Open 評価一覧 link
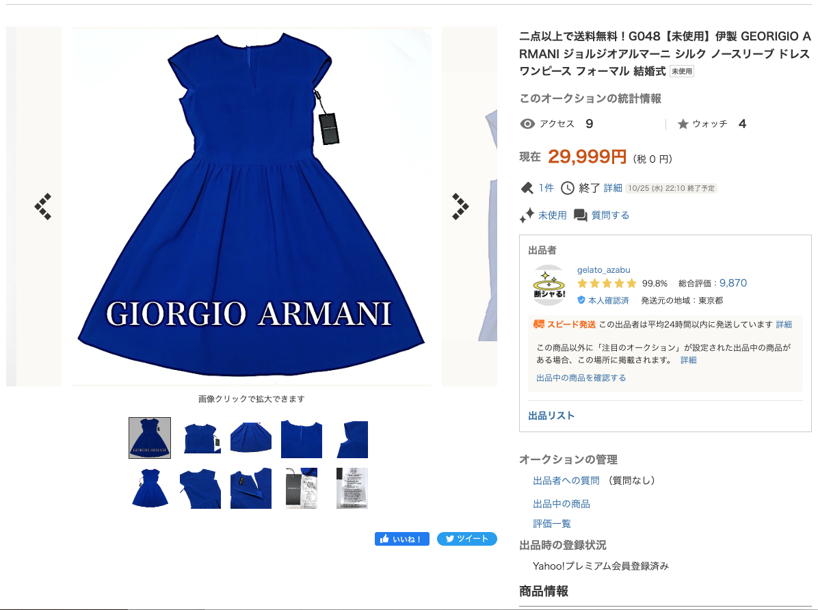 pos(552,523)
